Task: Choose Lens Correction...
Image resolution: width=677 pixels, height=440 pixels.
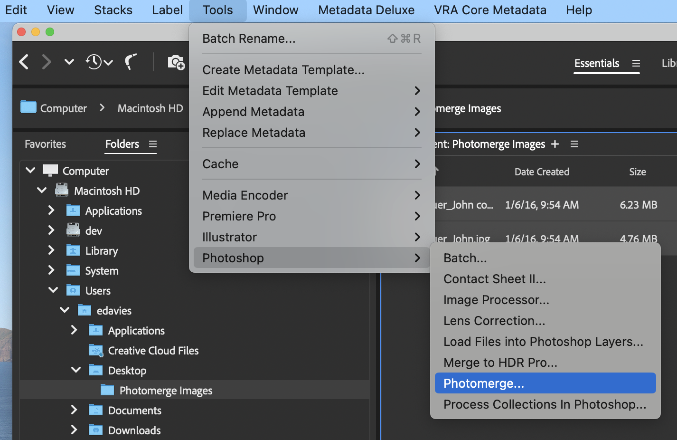Action: coord(545,321)
